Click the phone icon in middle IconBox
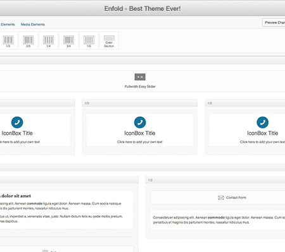Viewport: 285px width, 252px height. click(140, 122)
